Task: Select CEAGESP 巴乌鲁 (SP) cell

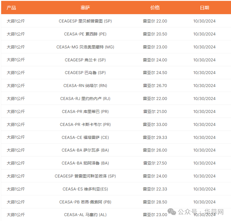Action: (85, 73)
